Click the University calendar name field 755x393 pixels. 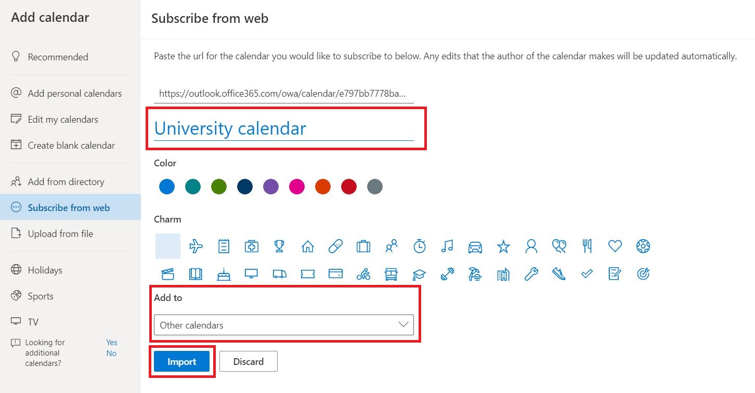284,128
